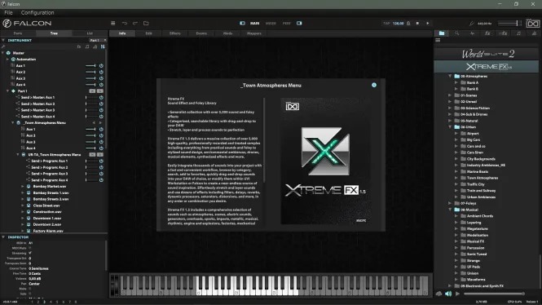Click the UVI logo icon

point(533,23)
